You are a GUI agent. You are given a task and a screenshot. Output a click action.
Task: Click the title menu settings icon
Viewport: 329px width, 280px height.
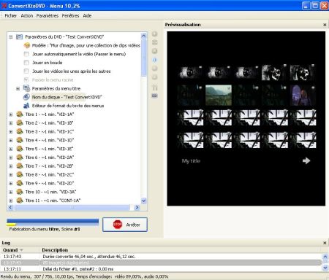(26, 88)
